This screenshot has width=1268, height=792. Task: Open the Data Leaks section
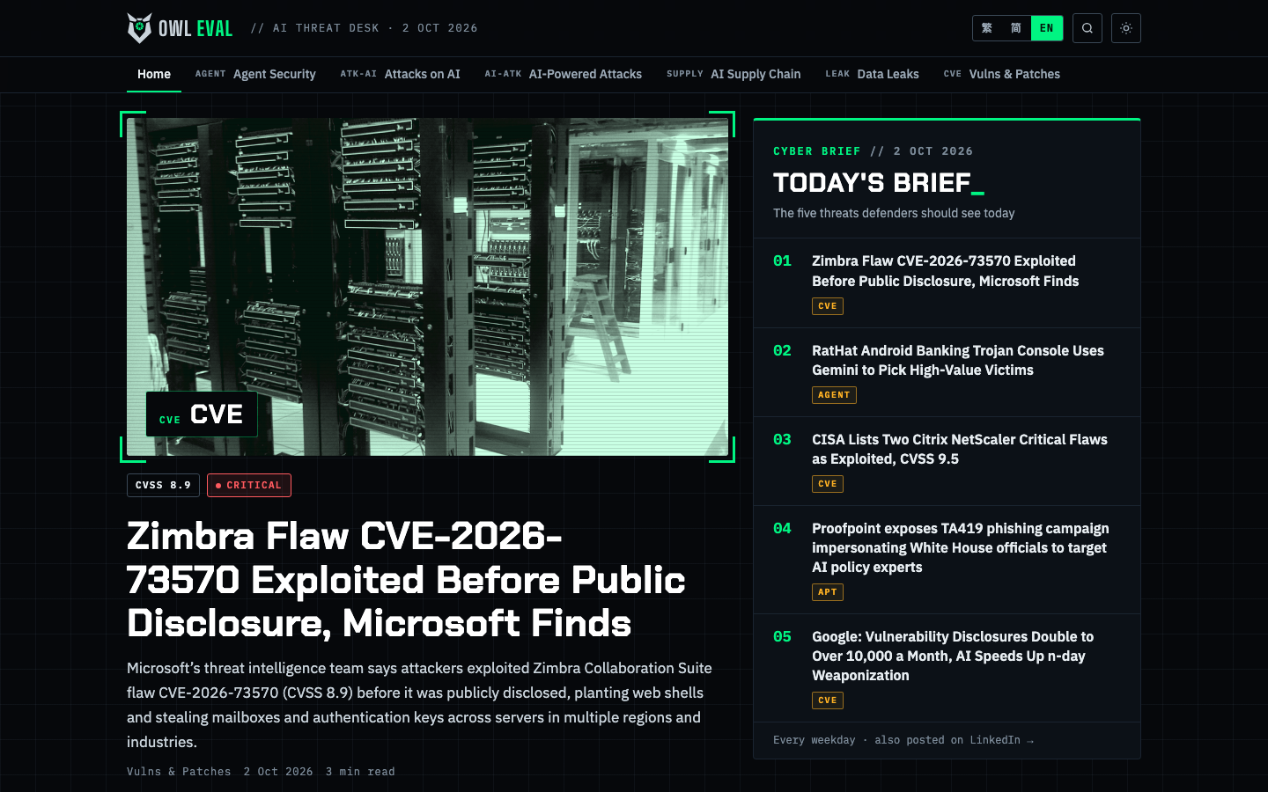click(x=872, y=74)
